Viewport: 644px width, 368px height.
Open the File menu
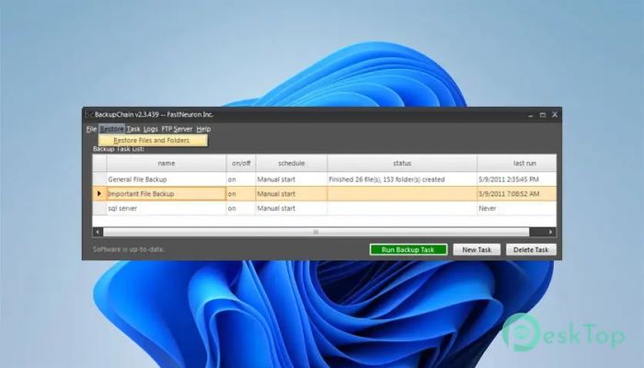tap(91, 129)
